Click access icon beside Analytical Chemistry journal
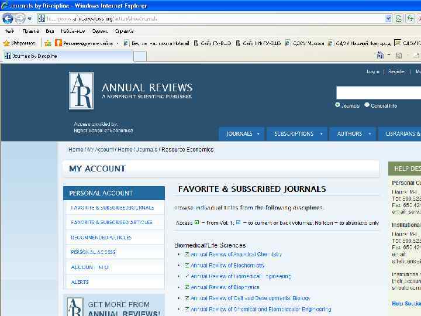This screenshot has width=421, height=316. point(187,254)
